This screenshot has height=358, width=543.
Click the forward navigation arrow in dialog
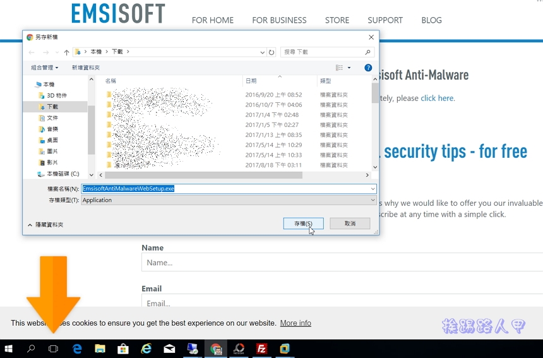[x=45, y=52]
